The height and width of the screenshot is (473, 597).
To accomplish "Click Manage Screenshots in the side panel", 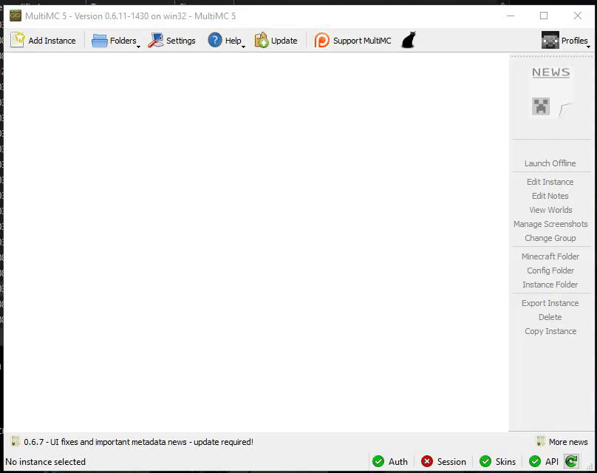I will click(550, 225).
